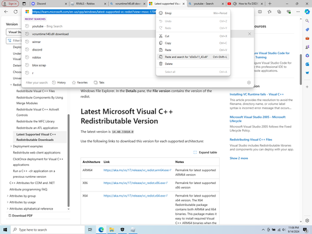This screenshot has height=234, width=312.
Task: Click Show 2 more link
Action: tap(238, 158)
